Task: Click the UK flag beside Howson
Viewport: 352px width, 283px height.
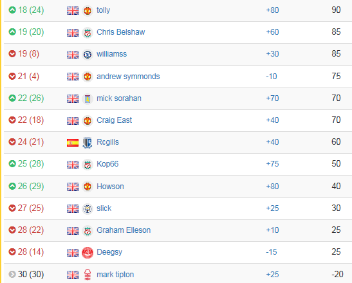Action: (x=73, y=187)
